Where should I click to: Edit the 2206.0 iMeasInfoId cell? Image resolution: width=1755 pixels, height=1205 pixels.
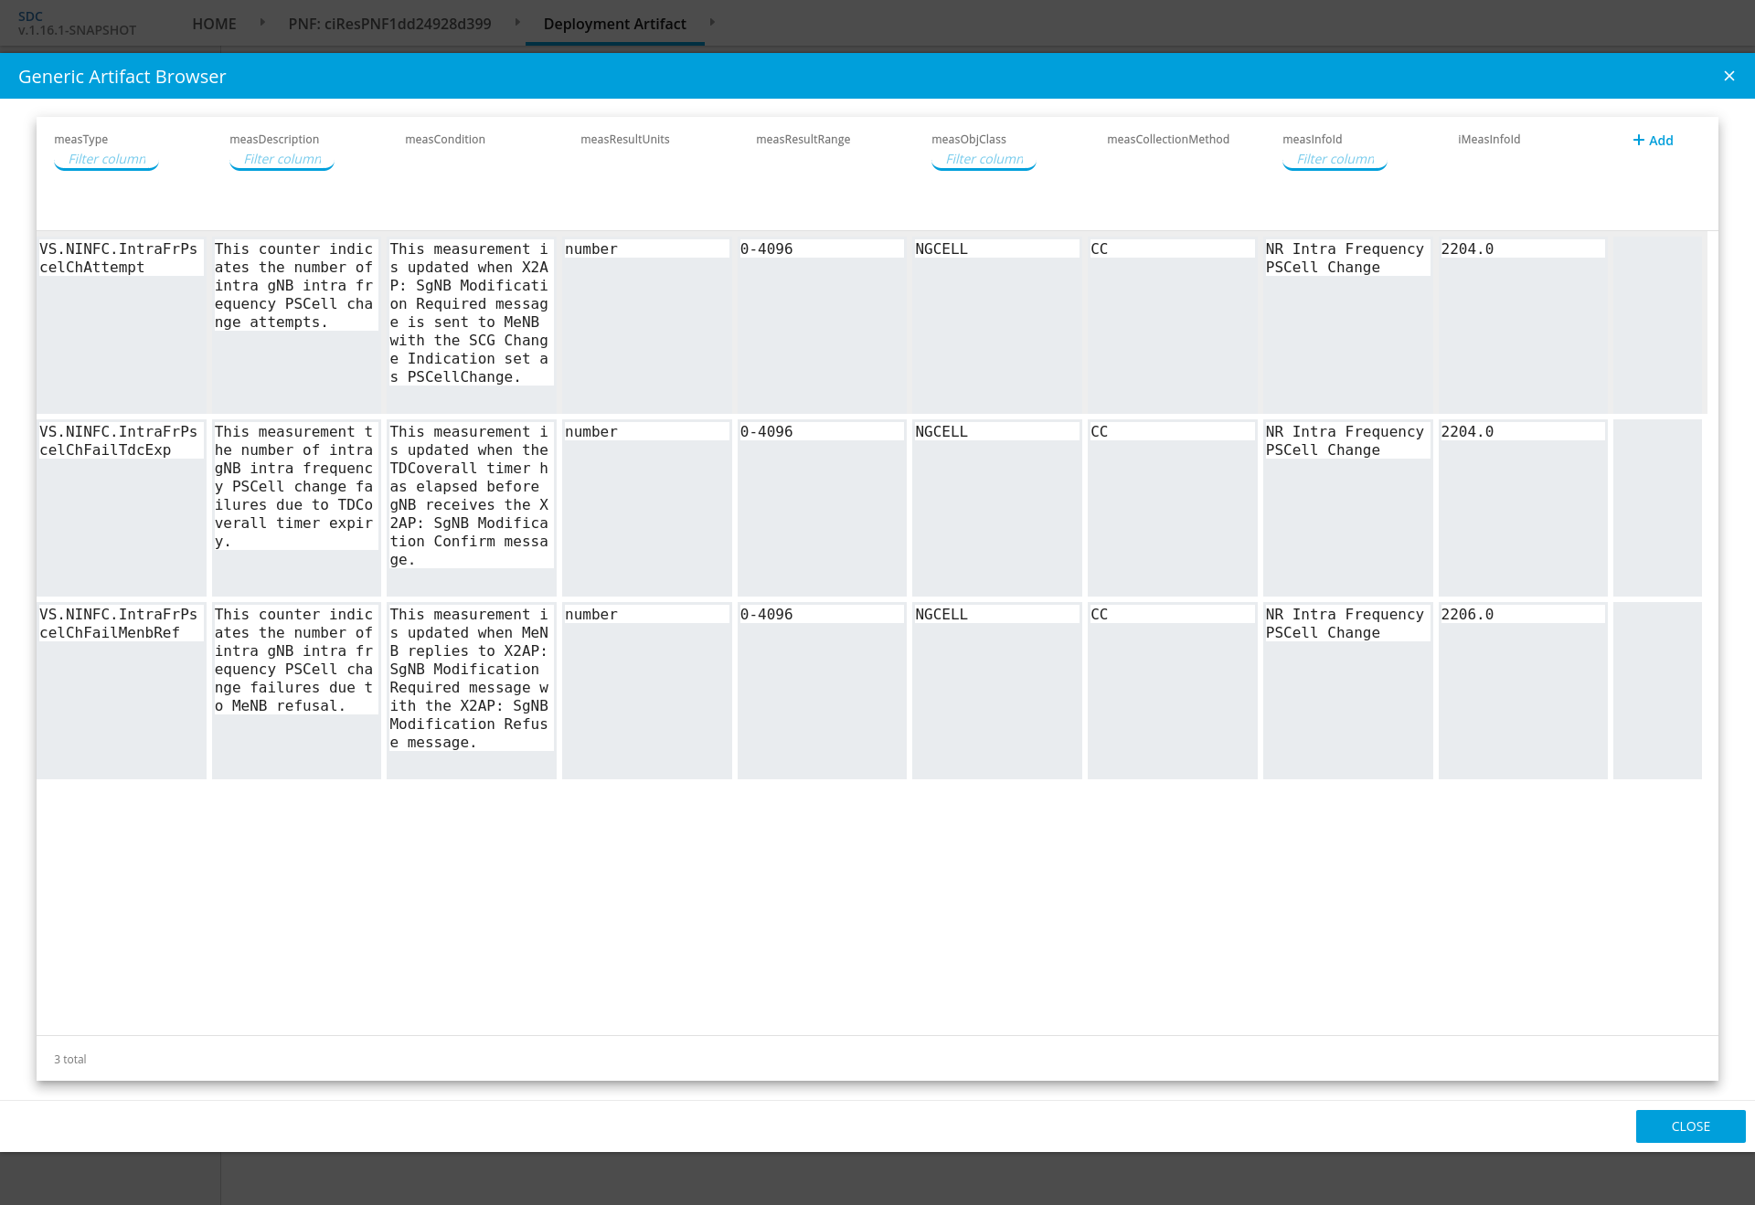pyautogui.click(x=1521, y=614)
